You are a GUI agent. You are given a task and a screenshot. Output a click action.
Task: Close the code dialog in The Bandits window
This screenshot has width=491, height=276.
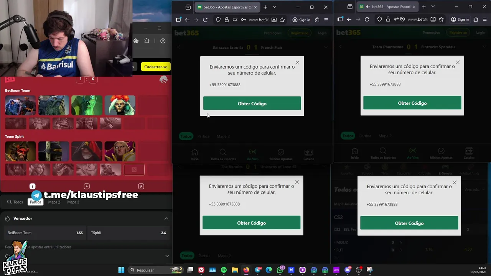[x=297, y=182]
